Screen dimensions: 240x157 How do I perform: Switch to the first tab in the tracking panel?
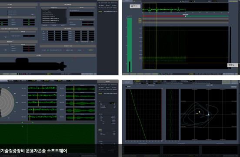click(x=127, y=82)
